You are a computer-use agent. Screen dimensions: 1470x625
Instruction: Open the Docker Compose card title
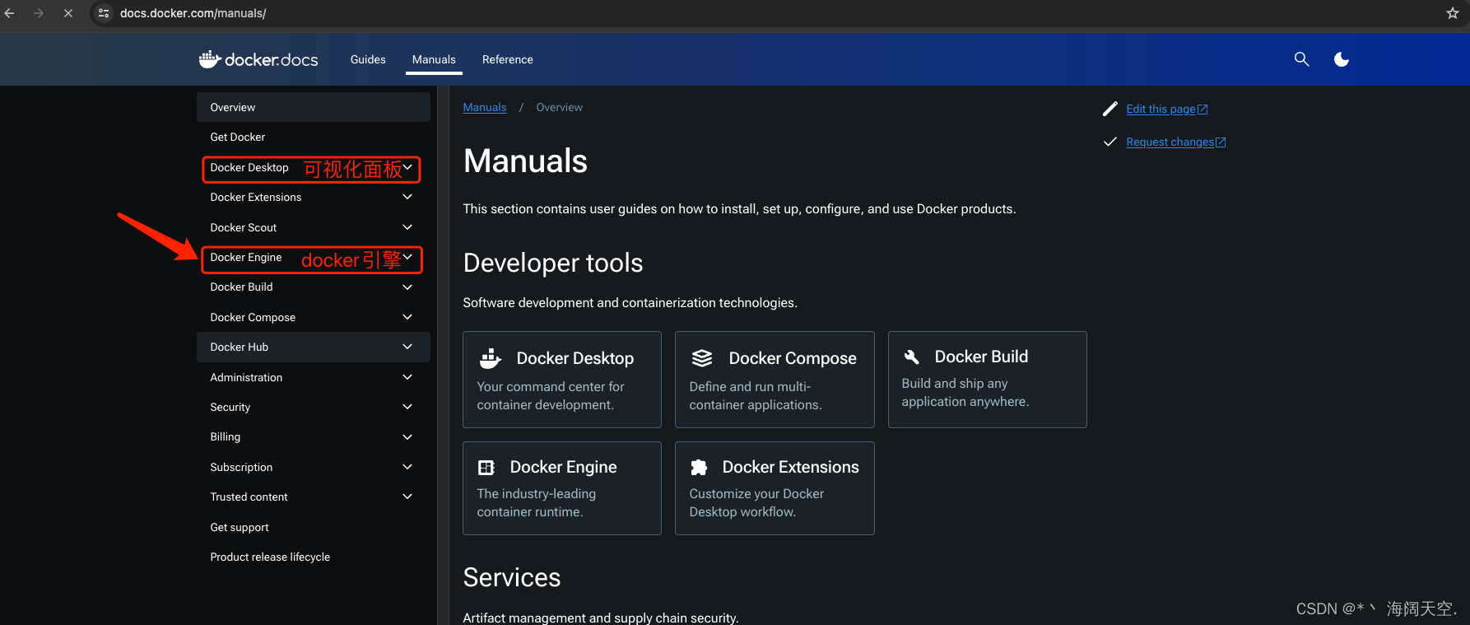(793, 358)
